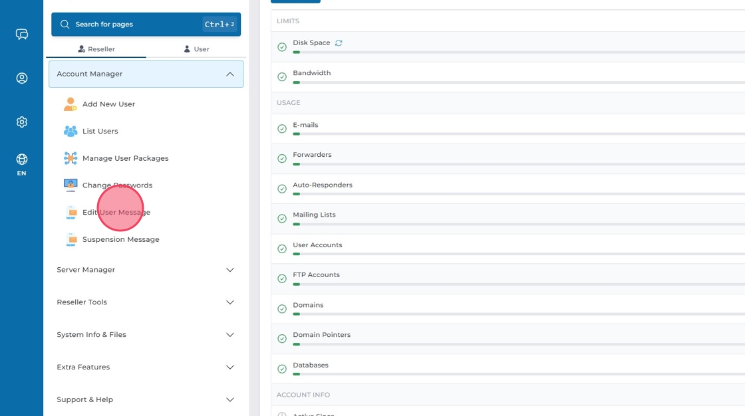Click the globe language selector icon
Image resolution: width=745 pixels, height=416 pixels.
(22, 159)
